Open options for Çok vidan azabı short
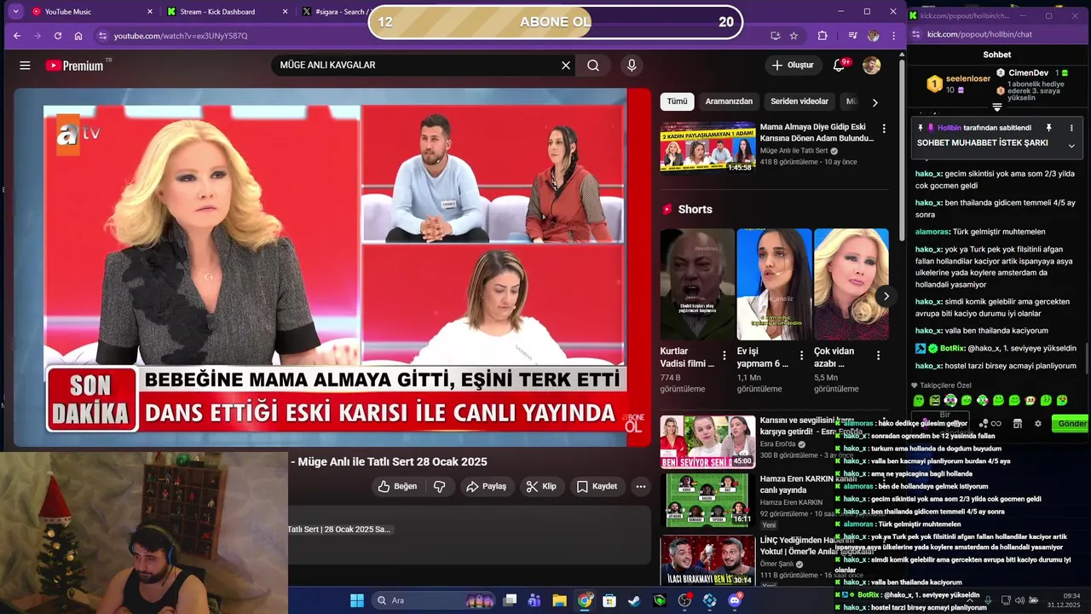This screenshot has width=1091, height=614. tap(879, 355)
